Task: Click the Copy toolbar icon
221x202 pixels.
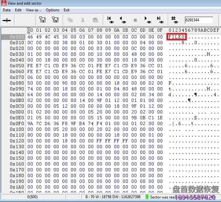Action: coord(70,20)
